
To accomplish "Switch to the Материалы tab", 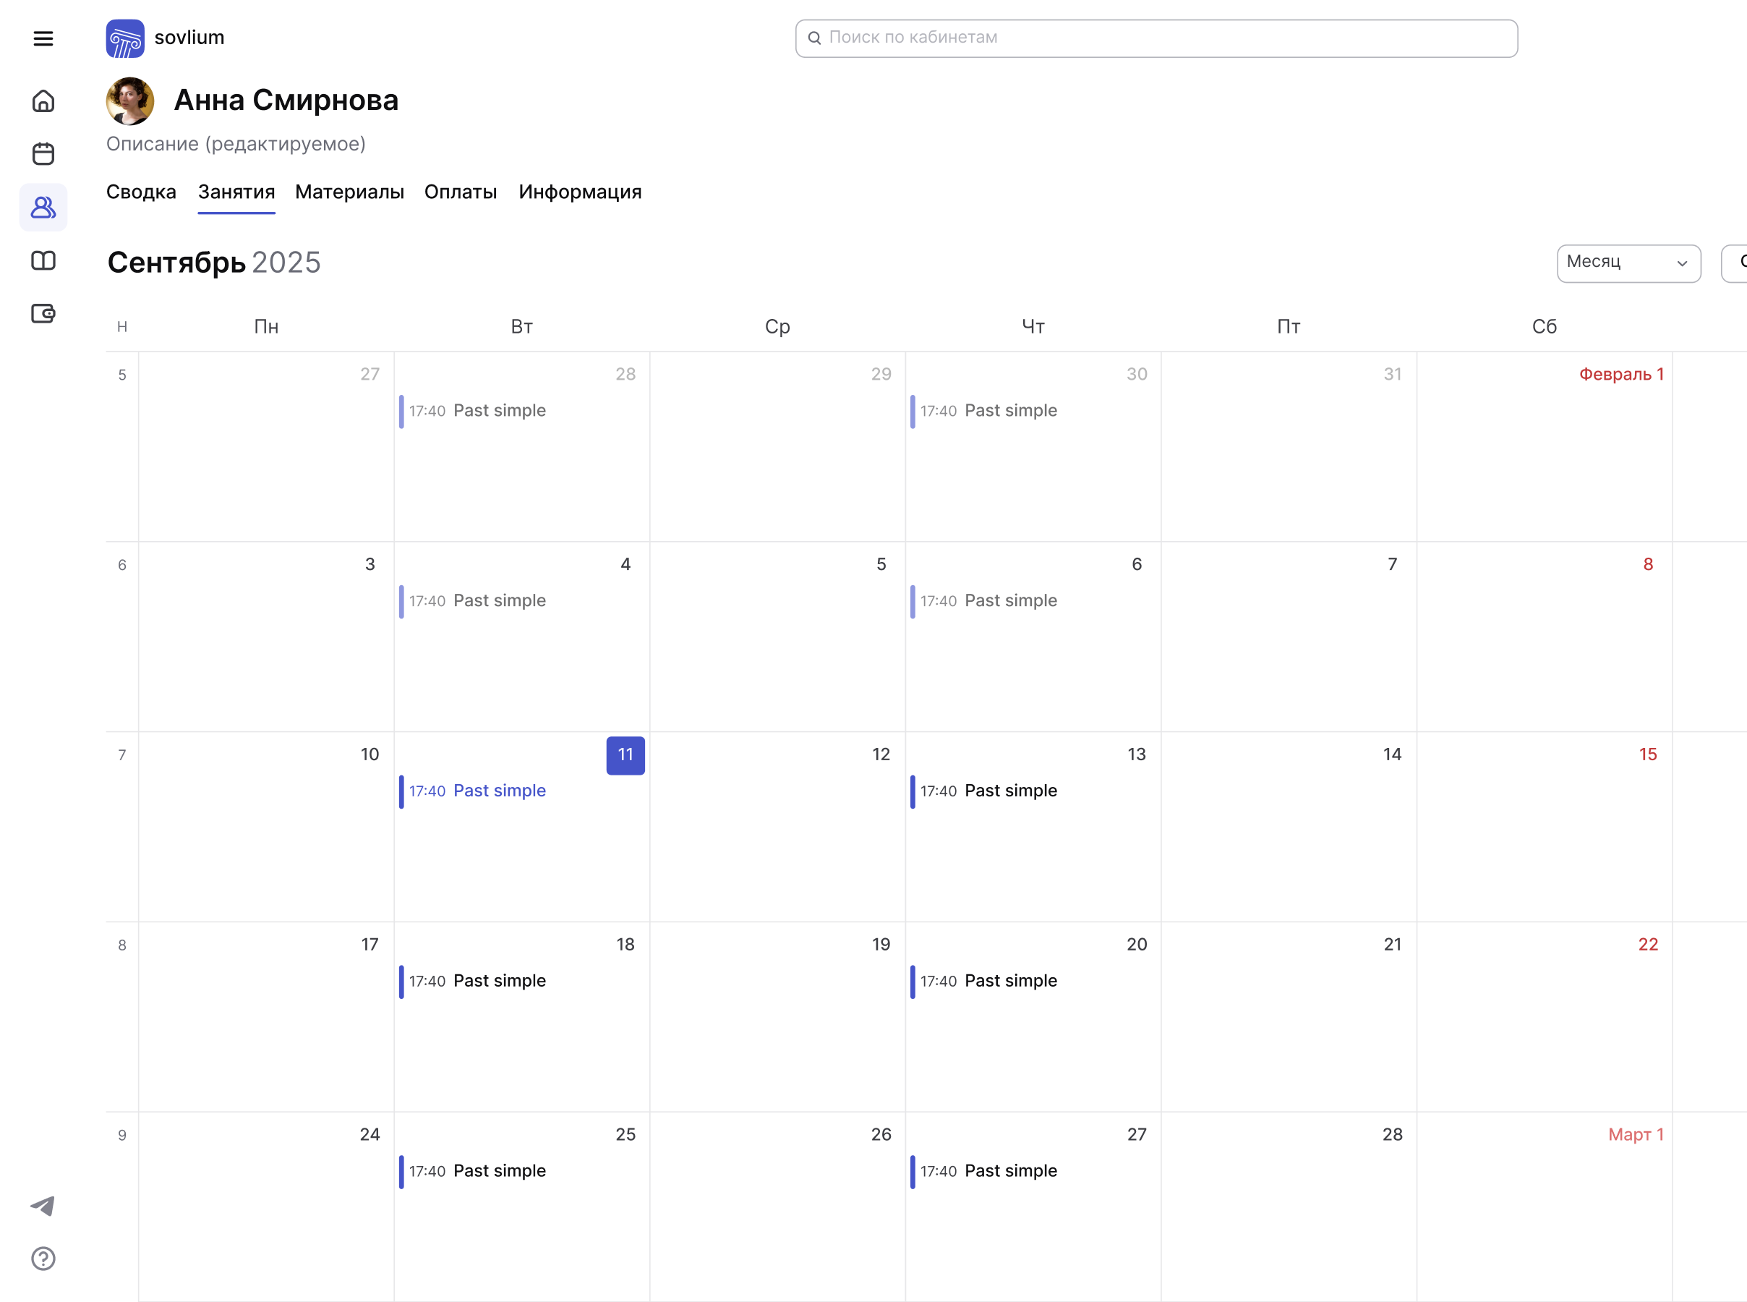I will coord(349,192).
